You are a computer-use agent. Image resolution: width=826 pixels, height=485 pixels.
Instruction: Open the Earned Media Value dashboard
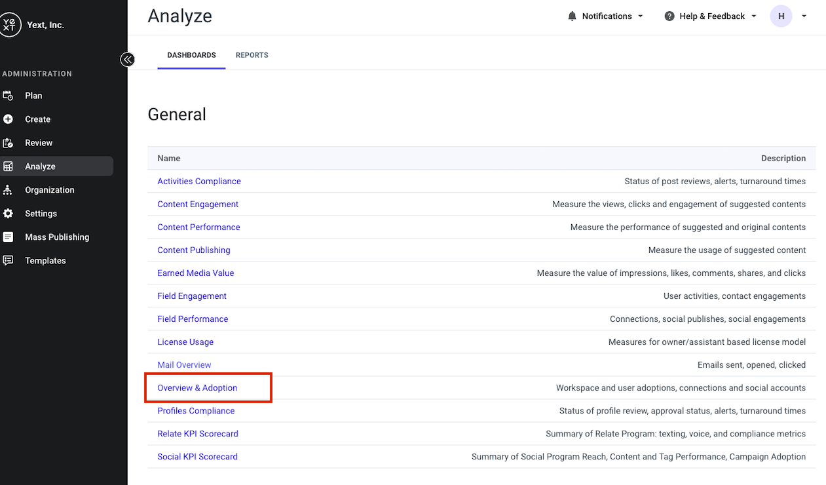click(x=196, y=273)
